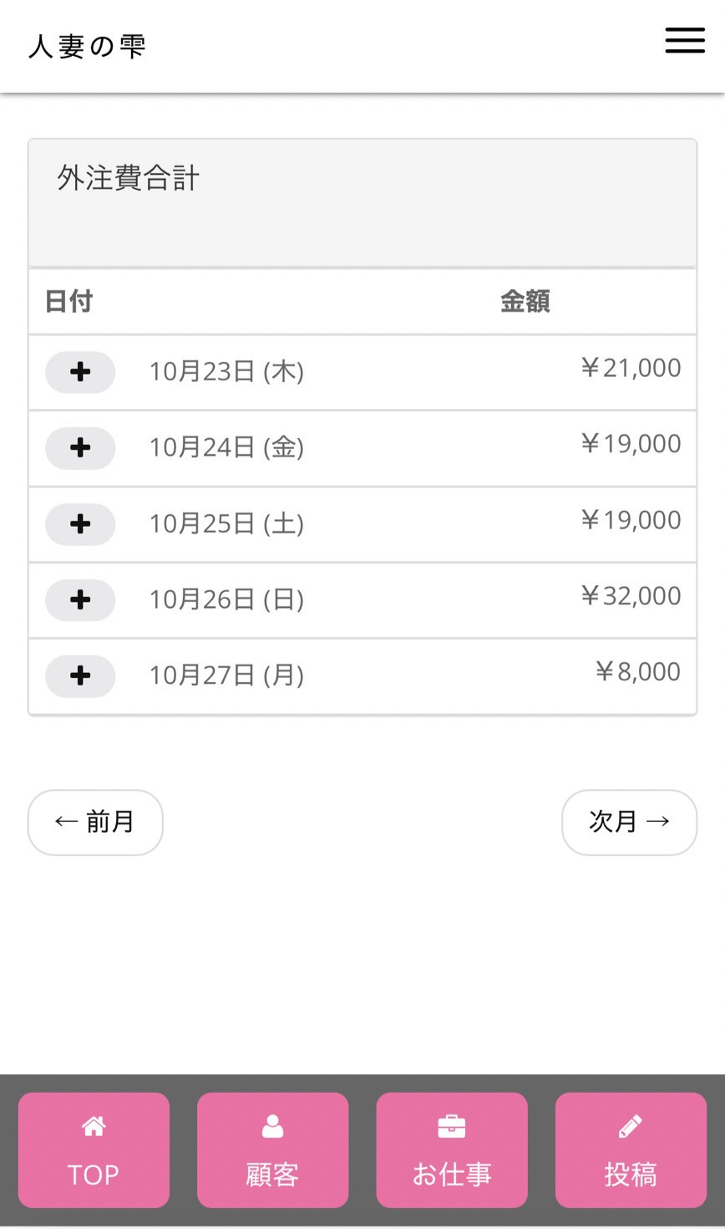Select the ¥8,000 amount
Image resolution: width=725 pixels, height=1229 pixels.
(x=637, y=672)
